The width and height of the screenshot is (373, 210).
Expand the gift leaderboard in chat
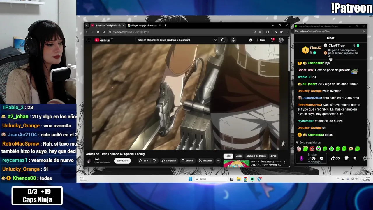pos(330,59)
